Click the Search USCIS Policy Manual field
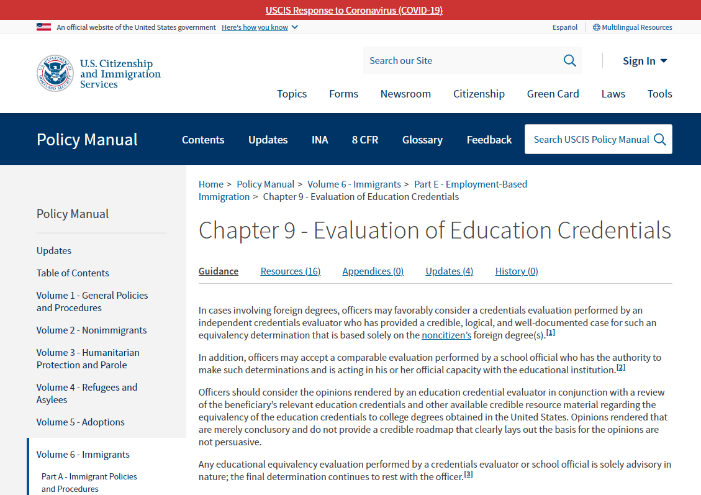The height and width of the screenshot is (495, 701). (591, 140)
